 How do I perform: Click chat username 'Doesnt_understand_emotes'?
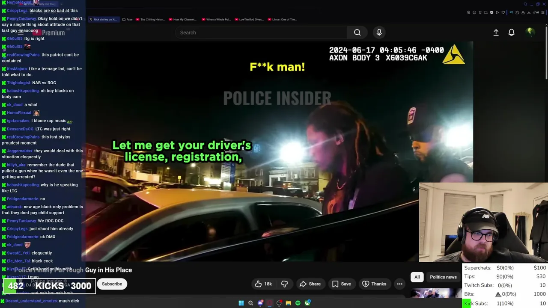coord(31,301)
